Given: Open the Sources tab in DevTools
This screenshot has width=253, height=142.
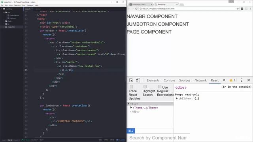Looking at the screenshot, I should coord(185,80).
